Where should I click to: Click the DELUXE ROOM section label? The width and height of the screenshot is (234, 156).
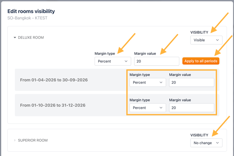(31, 38)
